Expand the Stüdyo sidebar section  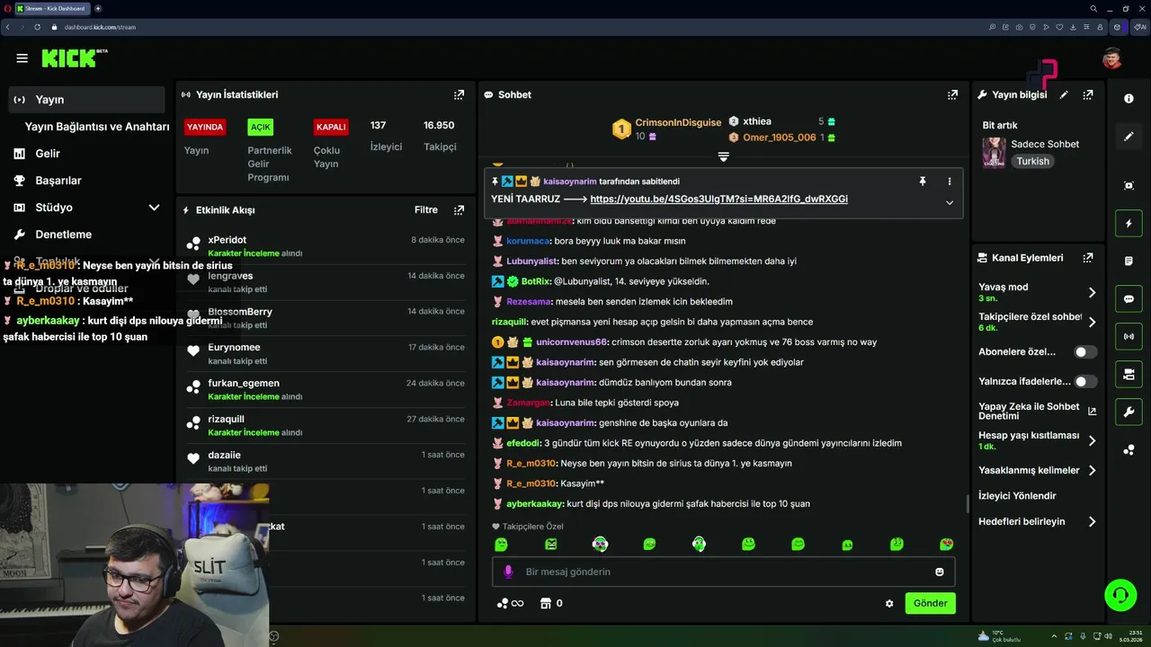[154, 208]
